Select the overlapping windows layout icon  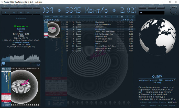pos(133,17)
